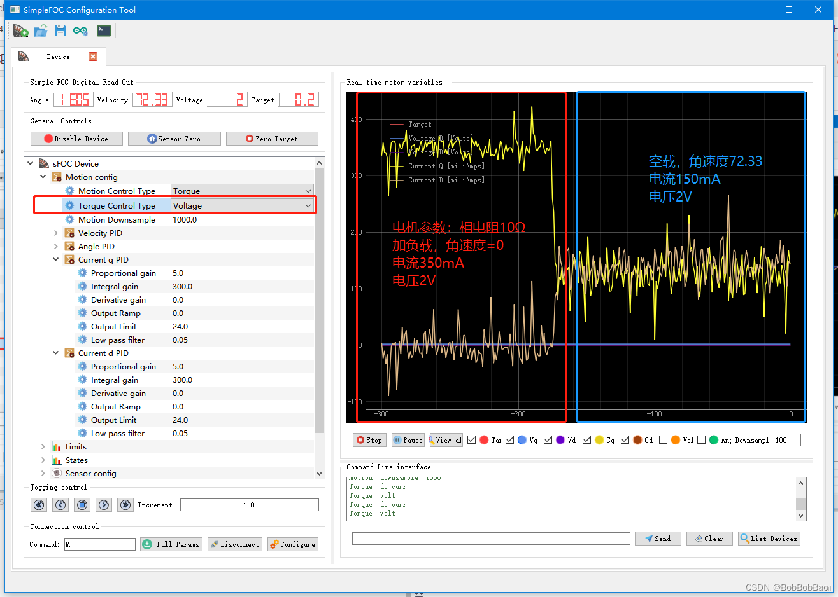Enable the Vel velocity plot checkbox
The height and width of the screenshot is (597, 838).
coord(664,440)
